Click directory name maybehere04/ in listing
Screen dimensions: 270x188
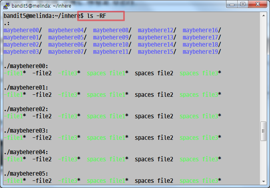coord(68,30)
